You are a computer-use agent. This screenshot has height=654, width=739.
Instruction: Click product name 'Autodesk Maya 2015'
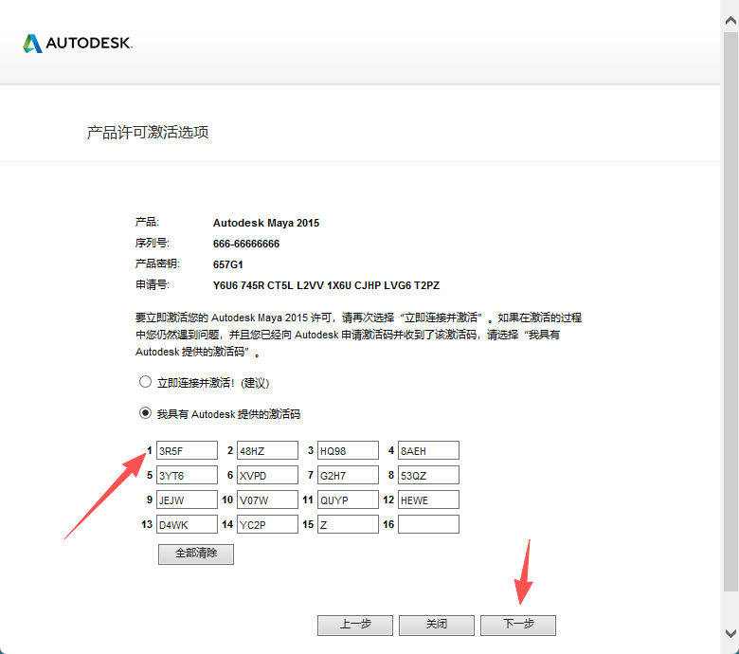coord(266,223)
